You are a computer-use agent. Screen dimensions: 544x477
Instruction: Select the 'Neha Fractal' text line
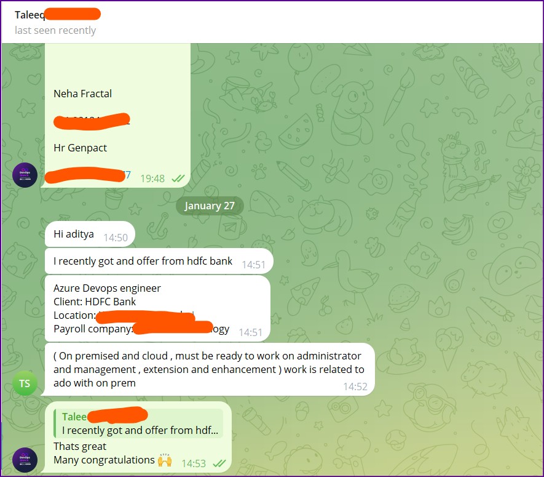click(x=82, y=94)
